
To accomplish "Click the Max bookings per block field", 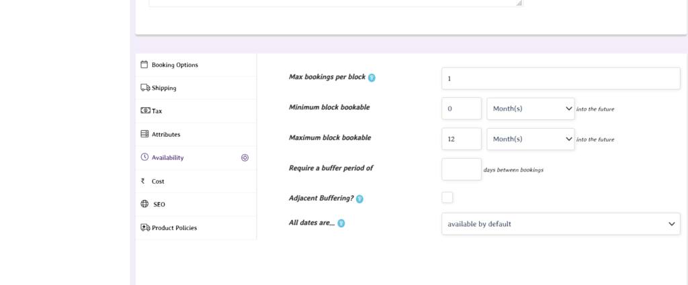I will (560, 78).
